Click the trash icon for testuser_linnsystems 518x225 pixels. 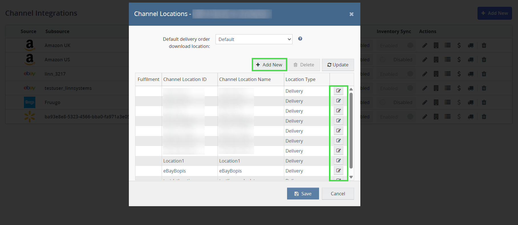pos(484,88)
